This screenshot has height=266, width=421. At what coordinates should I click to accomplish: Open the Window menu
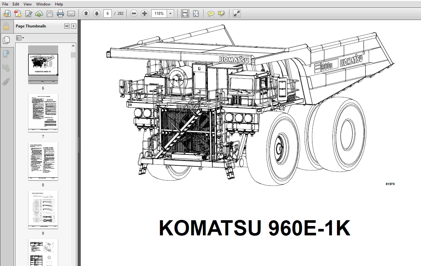pyautogui.click(x=43, y=4)
